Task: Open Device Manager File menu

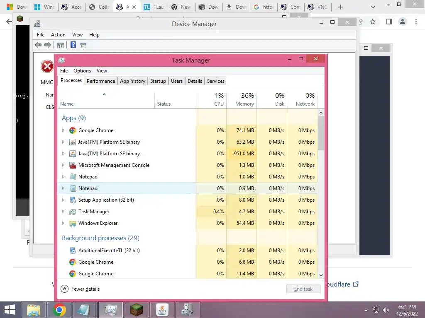Action: click(x=41, y=35)
